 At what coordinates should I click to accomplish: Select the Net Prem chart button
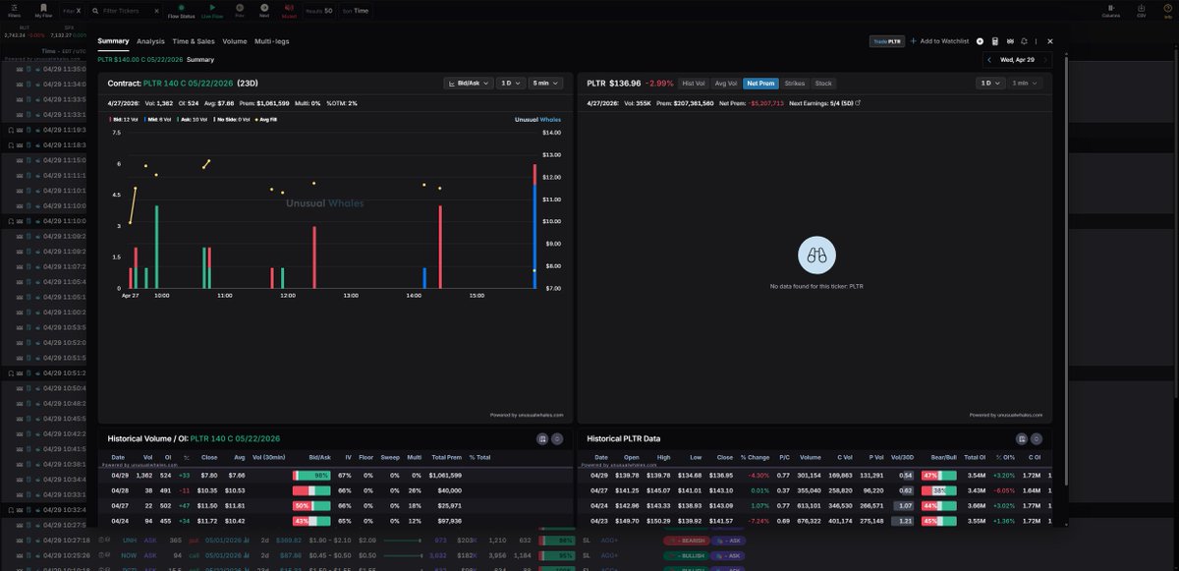761,84
